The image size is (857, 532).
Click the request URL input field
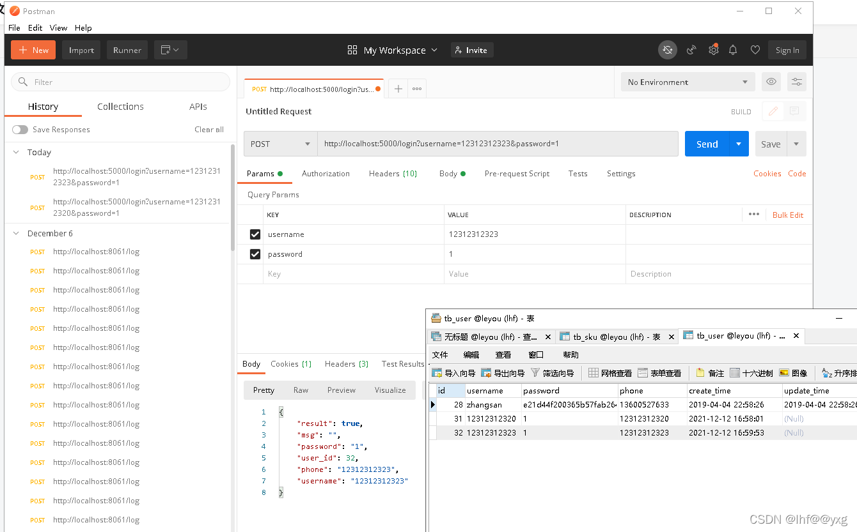pos(498,144)
